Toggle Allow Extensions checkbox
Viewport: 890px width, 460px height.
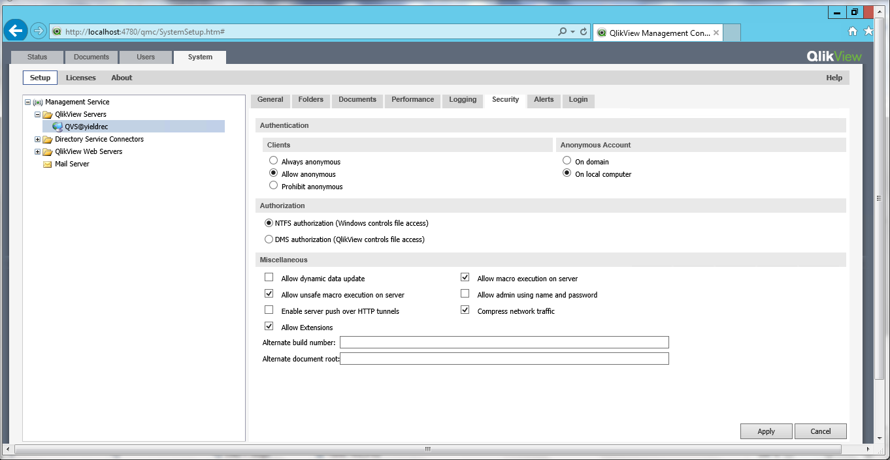tap(269, 326)
